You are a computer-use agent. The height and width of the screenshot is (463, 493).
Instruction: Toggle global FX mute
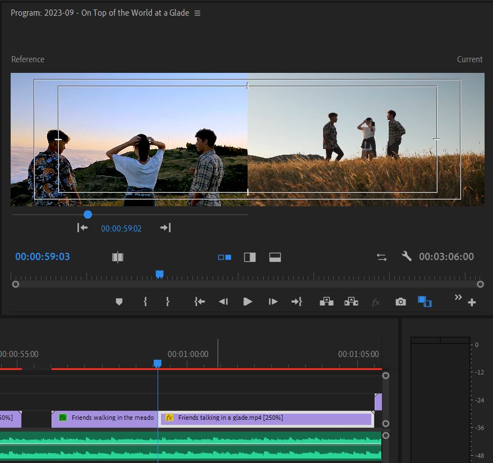coord(376,302)
